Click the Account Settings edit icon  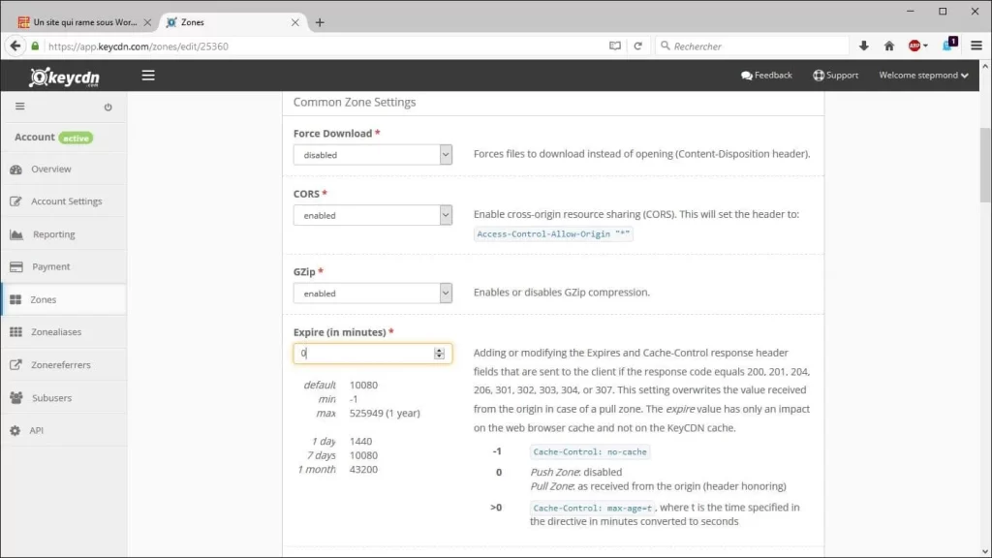[16, 201]
